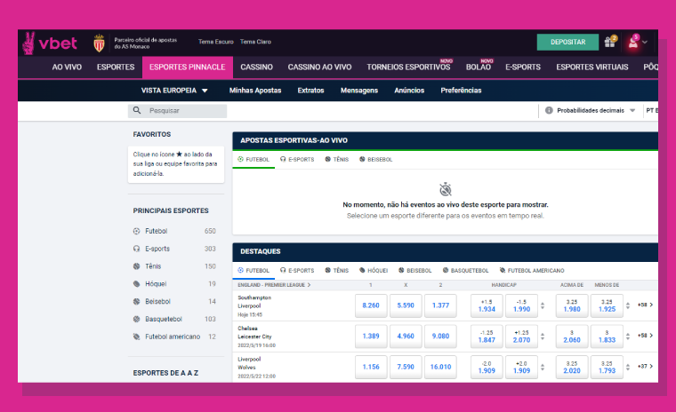676x412 pixels.
Task: Open Minhas Apostas link
Action: point(255,91)
